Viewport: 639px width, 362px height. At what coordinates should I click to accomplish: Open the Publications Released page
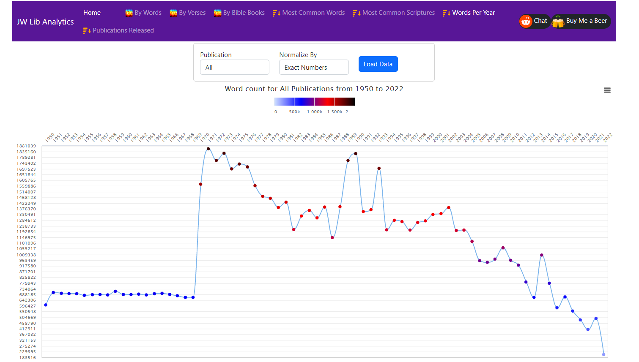click(118, 30)
